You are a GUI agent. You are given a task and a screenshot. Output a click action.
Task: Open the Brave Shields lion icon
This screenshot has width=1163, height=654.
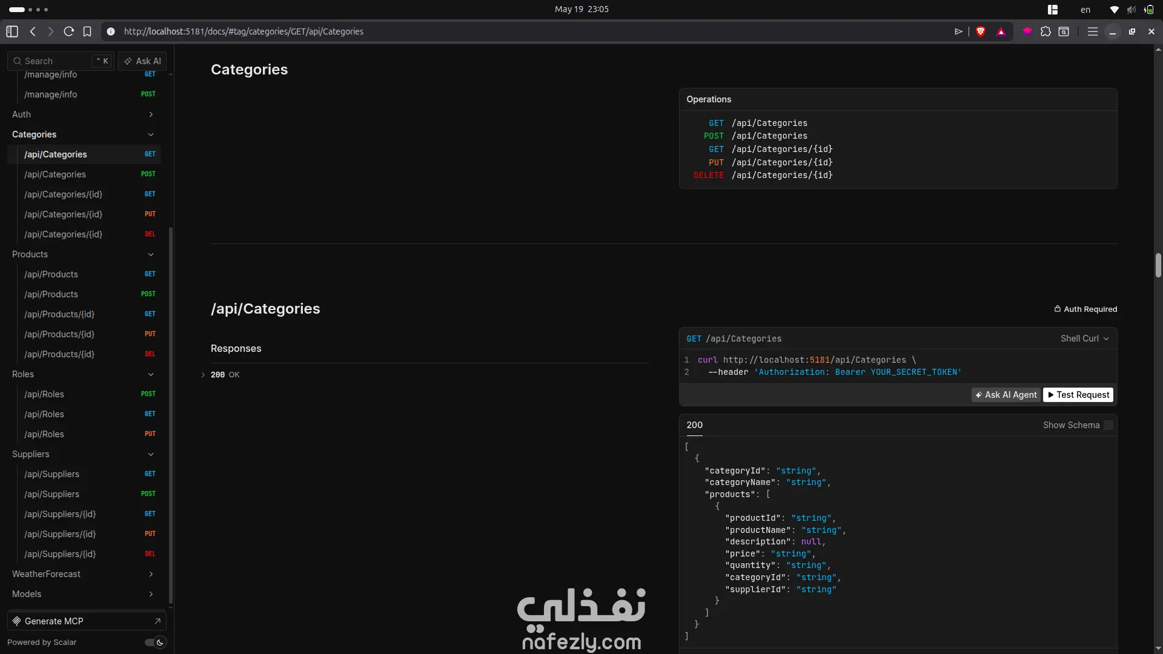click(981, 31)
